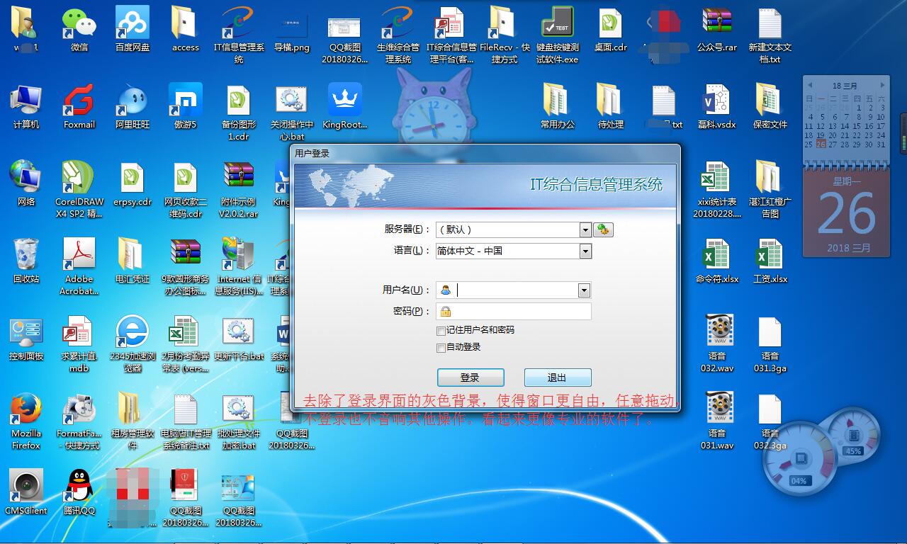Screen dimensions: 907x544
Task: Click the 登录 button
Action: (471, 378)
